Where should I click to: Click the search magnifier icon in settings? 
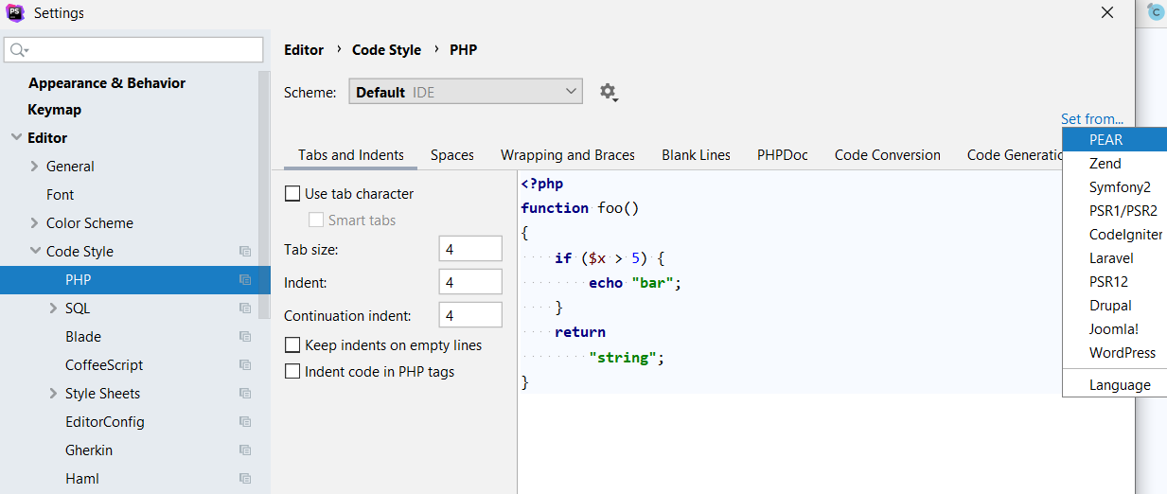click(x=19, y=50)
